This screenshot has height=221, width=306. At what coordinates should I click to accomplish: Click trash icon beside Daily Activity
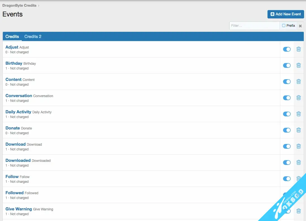tap(298, 114)
